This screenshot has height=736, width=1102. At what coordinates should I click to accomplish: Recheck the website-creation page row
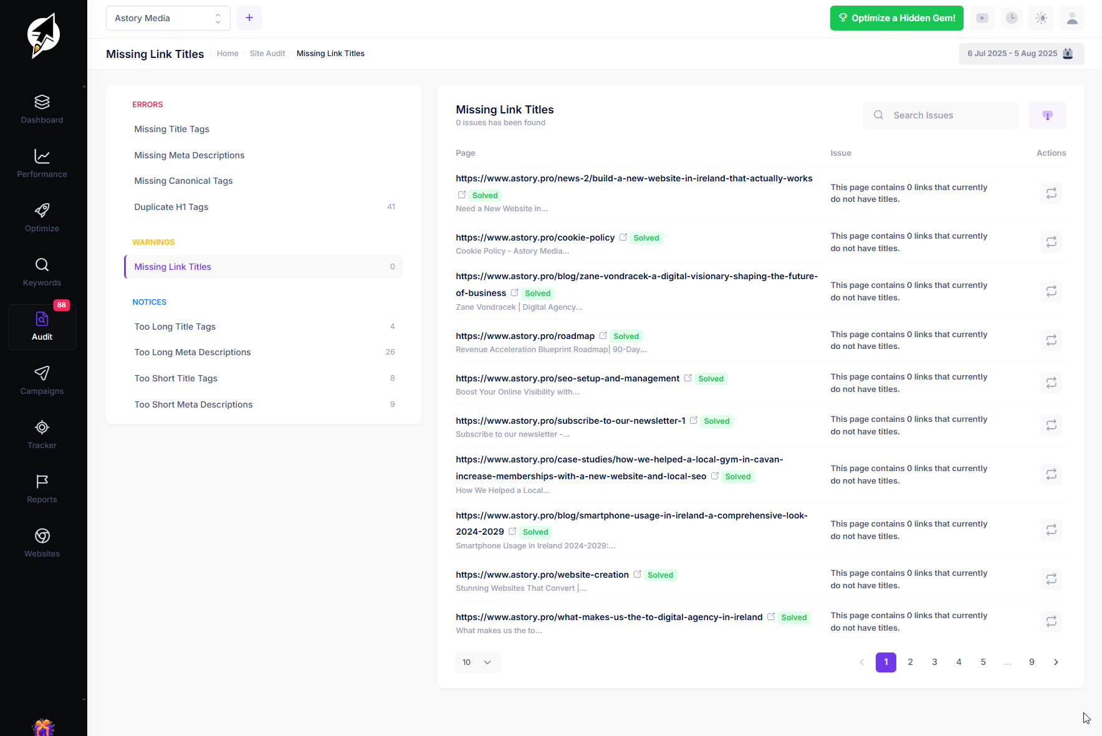[x=1052, y=579]
